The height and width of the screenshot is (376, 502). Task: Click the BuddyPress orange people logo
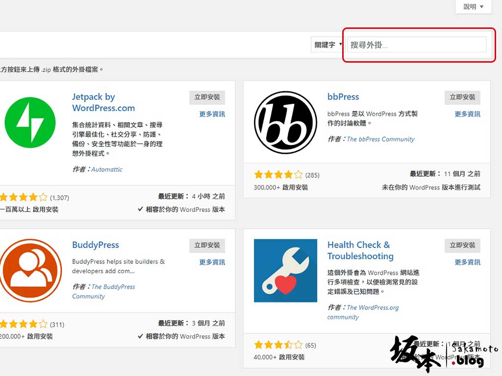(31, 270)
